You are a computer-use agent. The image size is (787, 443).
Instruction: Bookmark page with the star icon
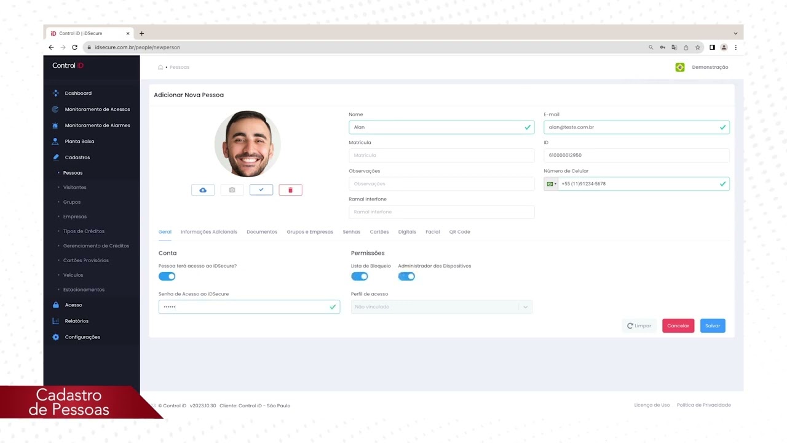pos(698,47)
